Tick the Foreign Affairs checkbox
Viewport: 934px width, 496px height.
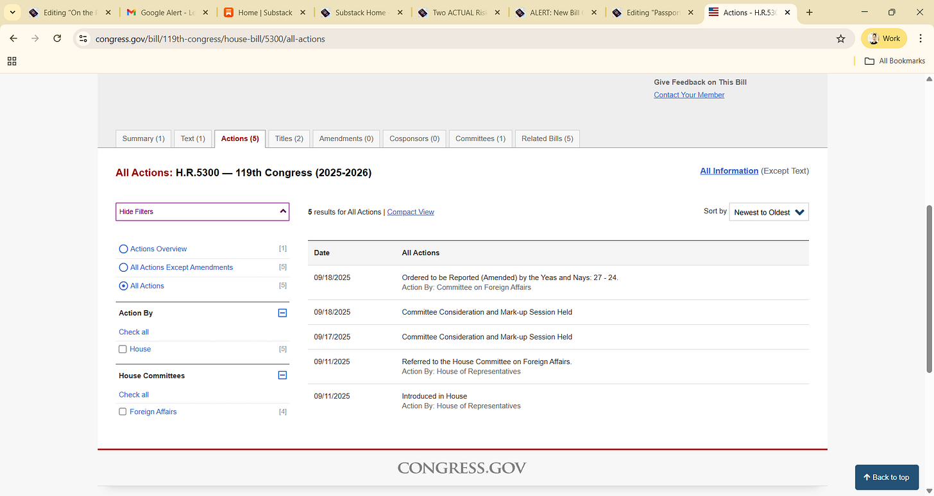point(123,412)
